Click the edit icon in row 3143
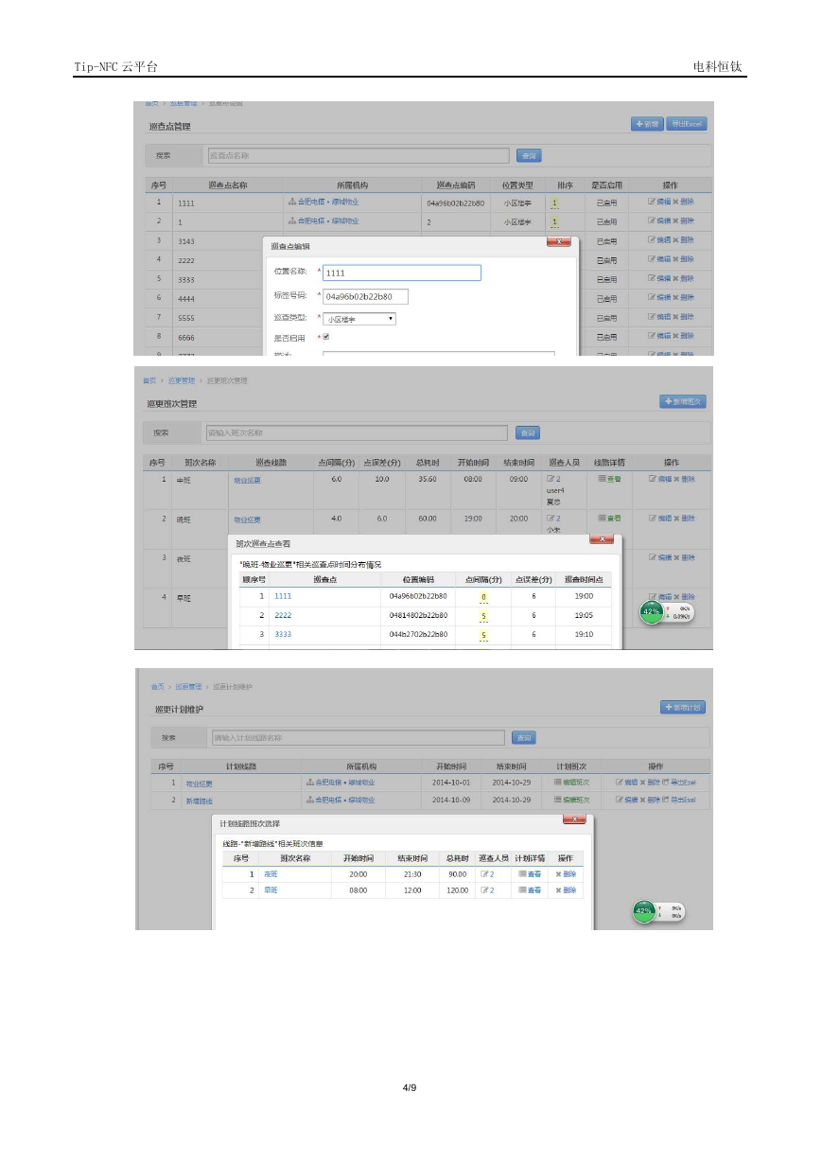 [x=652, y=240]
